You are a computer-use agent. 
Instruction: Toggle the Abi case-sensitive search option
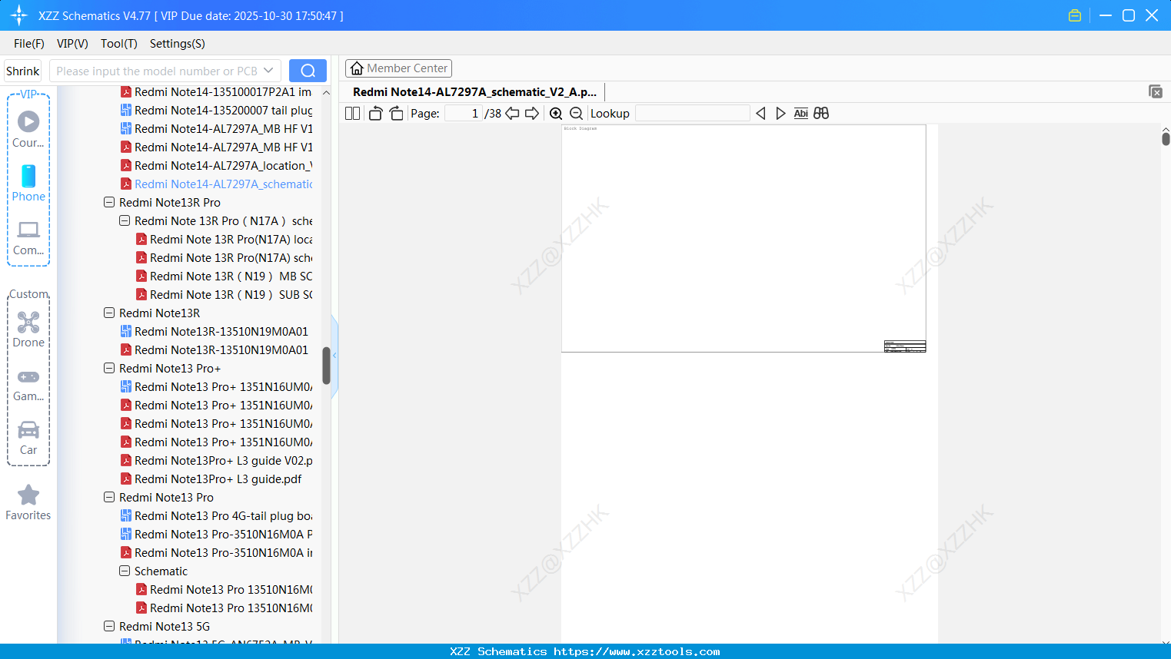point(800,113)
